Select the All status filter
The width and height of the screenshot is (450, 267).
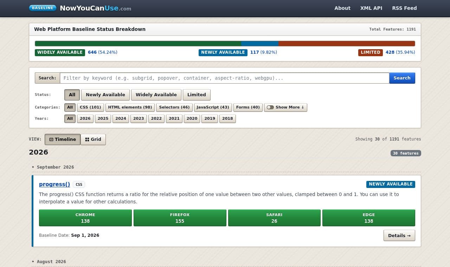click(72, 95)
